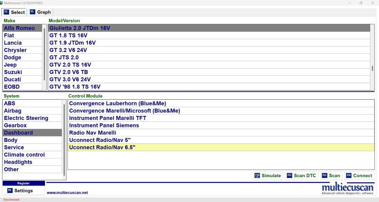Choose Uconnect Radio/Nav 5" module

(x=221, y=140)
